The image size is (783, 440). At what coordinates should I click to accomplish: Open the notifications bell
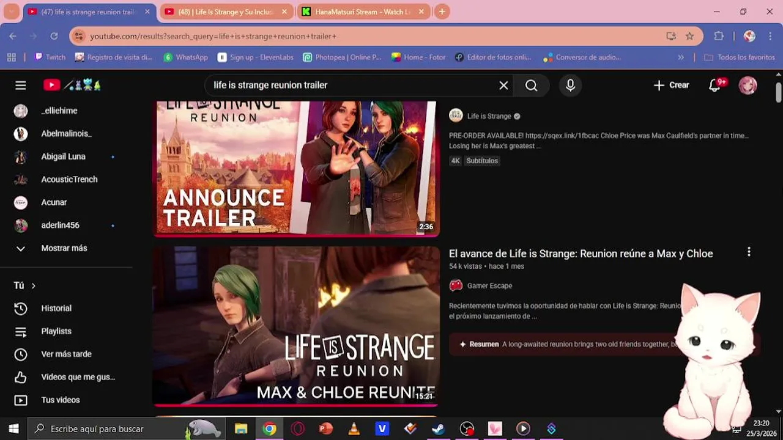(714, 86)
